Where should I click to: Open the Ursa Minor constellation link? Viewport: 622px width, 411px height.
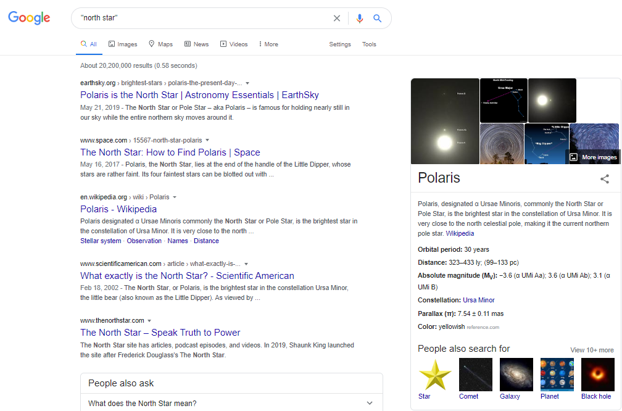coord(478,301)
